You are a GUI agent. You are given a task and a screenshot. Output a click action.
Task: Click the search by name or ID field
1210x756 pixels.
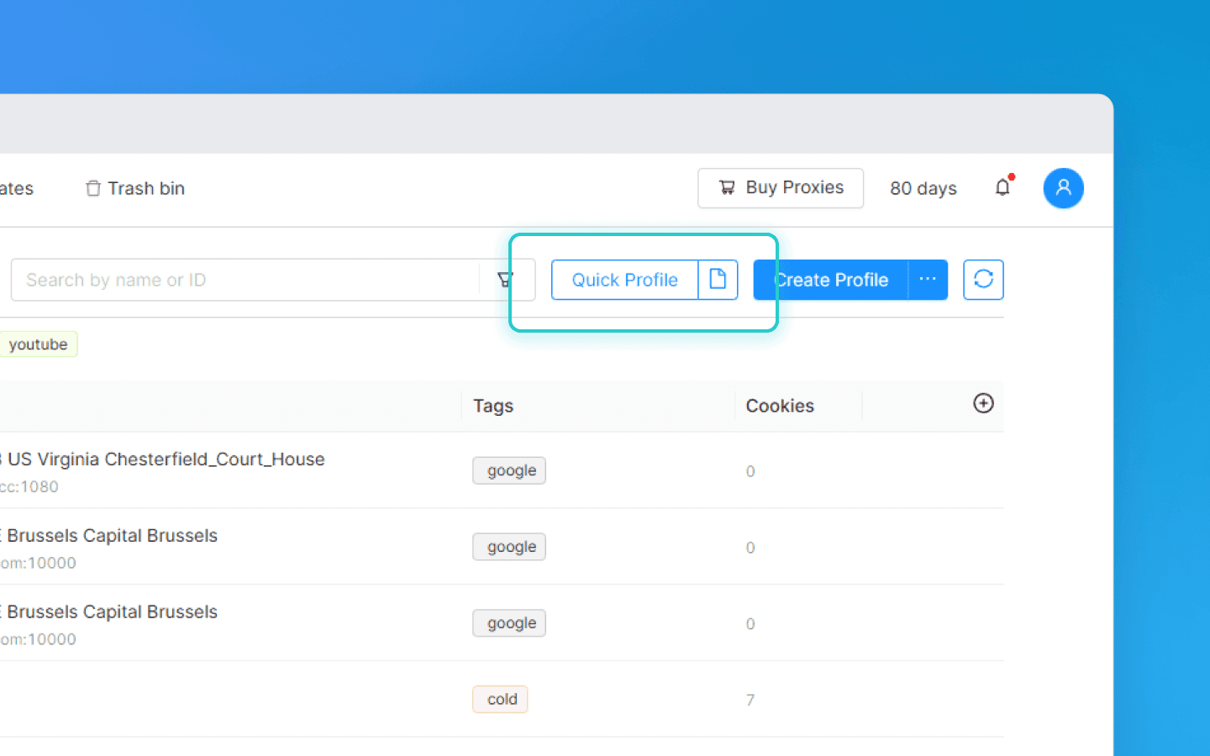click(x=244, y=280)
